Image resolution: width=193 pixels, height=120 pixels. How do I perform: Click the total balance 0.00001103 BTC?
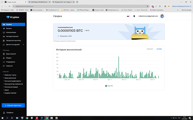(70, 31)
